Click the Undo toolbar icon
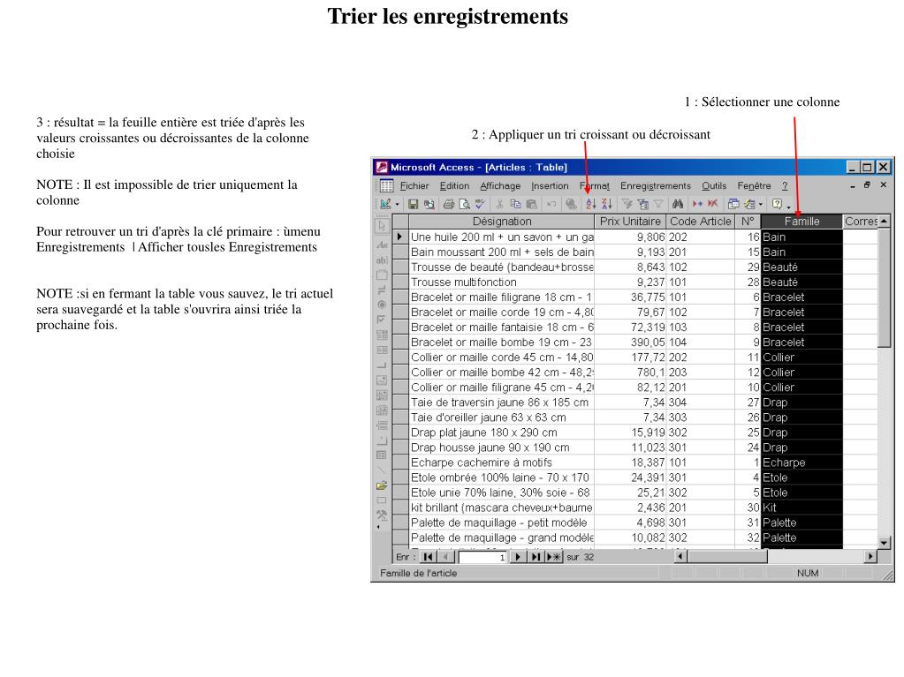The width and height of the screenshot is (904, 677). point(551,204)
